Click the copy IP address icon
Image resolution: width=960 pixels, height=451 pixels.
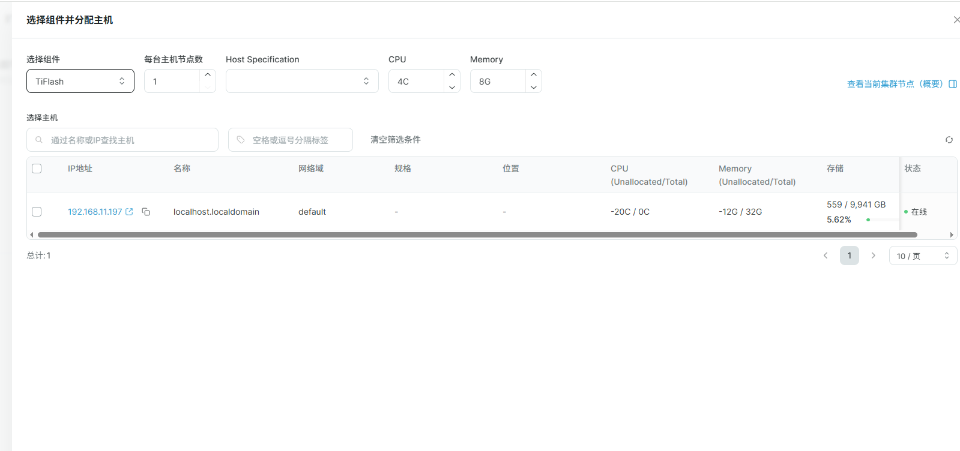click(146, 212)
